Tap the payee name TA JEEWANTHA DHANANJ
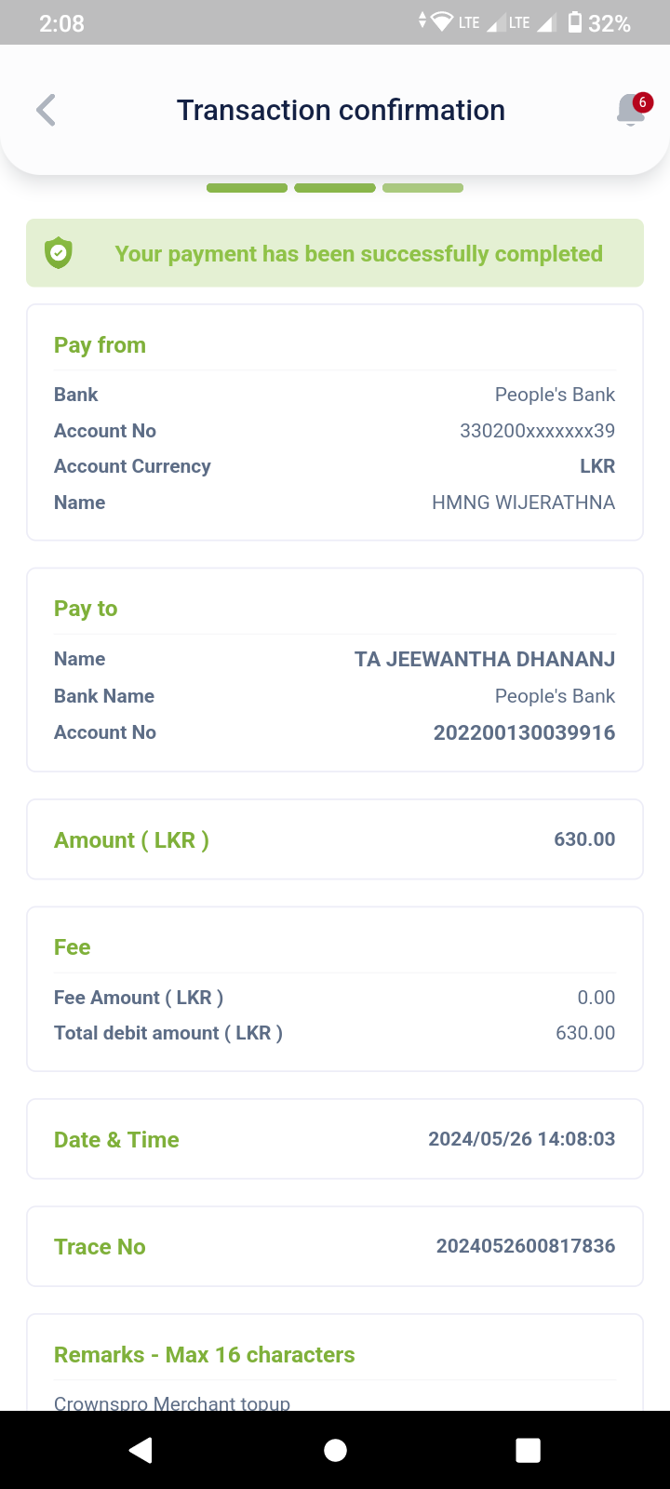670x1489 pixels. (x=485, y=659)
